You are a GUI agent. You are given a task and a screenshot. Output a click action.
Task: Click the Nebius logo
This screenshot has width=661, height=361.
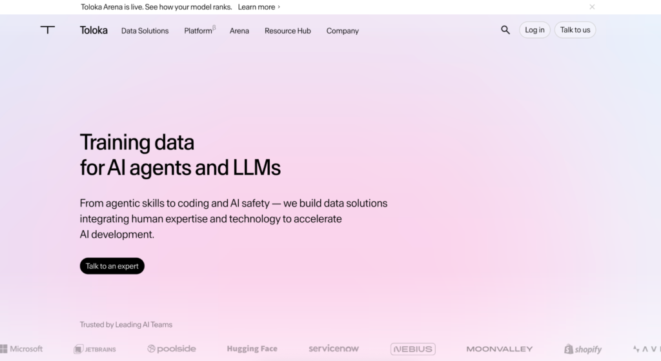412,349
